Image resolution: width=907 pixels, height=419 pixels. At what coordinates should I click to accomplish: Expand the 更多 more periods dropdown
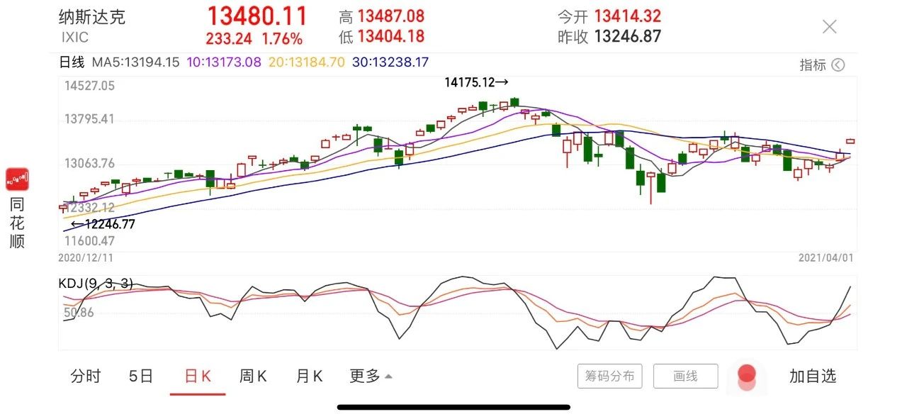pos(371,376)
